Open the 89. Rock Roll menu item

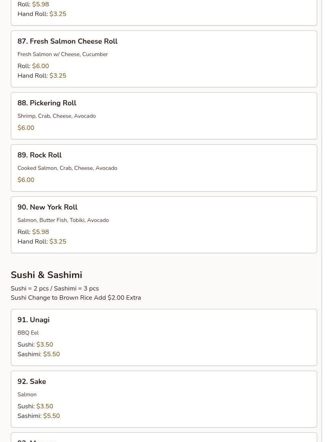pyautogui.click(x=39, y=155)
